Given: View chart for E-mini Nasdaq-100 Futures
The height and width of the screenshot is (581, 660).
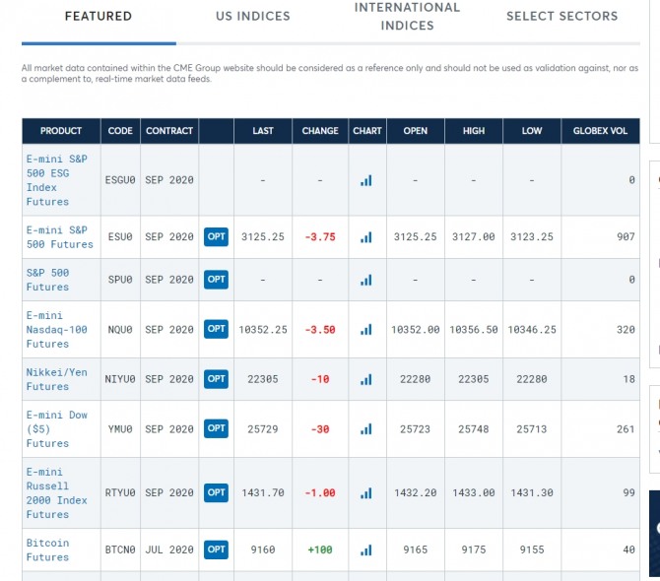Looking at the screenshot, I should 366,330.
